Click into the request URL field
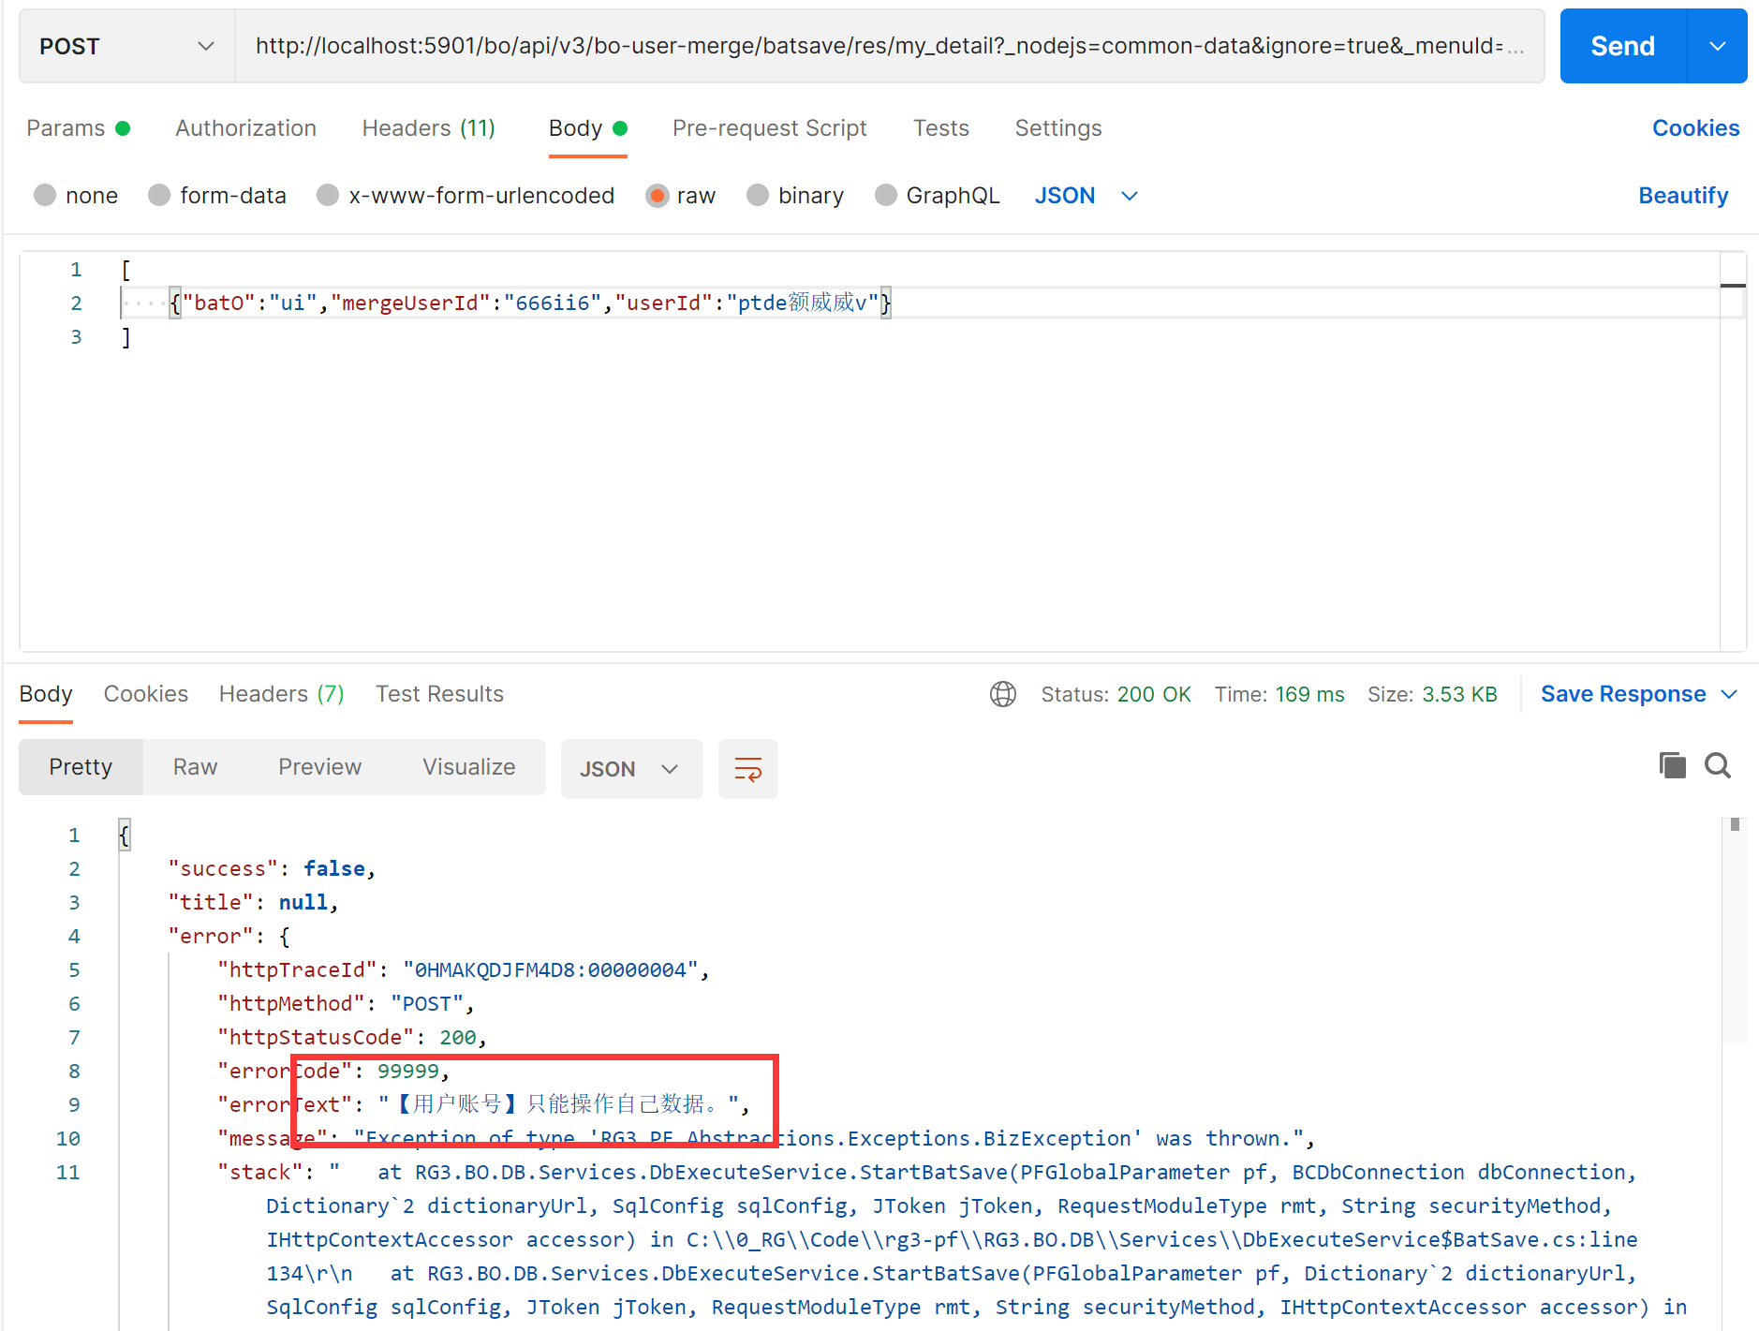The width and height of the screenshot is (1759, 1331). coord(889,46)
